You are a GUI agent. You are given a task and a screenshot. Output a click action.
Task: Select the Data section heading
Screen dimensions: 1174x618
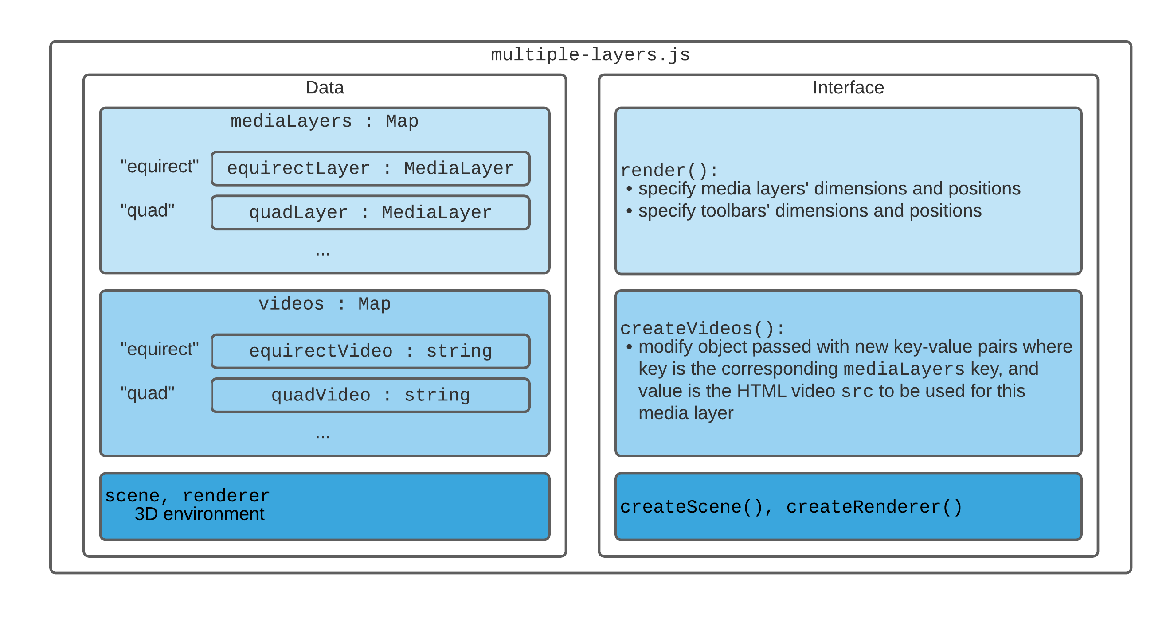pos(325,87)
